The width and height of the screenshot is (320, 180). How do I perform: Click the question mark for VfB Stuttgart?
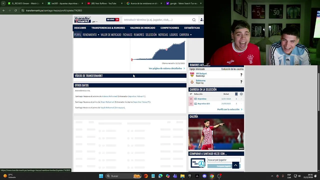(x=241, y=75)
